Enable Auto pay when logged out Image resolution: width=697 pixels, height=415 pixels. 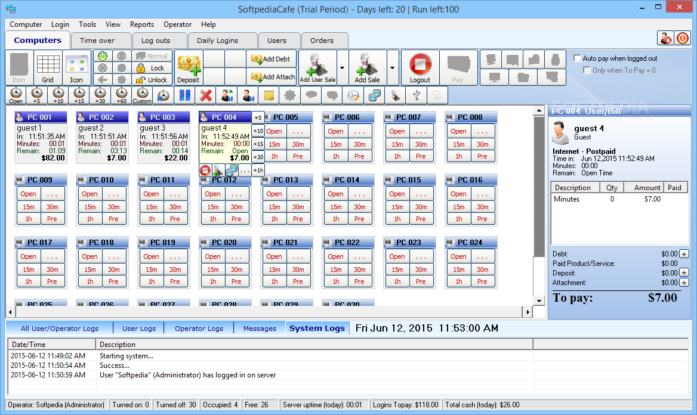(578, 58)
